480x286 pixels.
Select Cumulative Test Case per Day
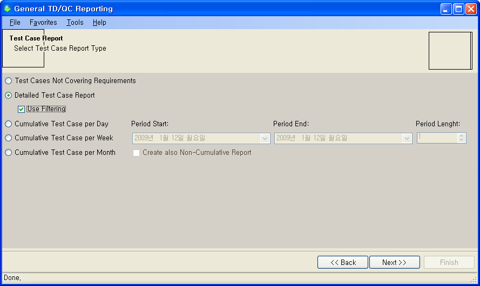pyautogui.click(x=57, y=124)
